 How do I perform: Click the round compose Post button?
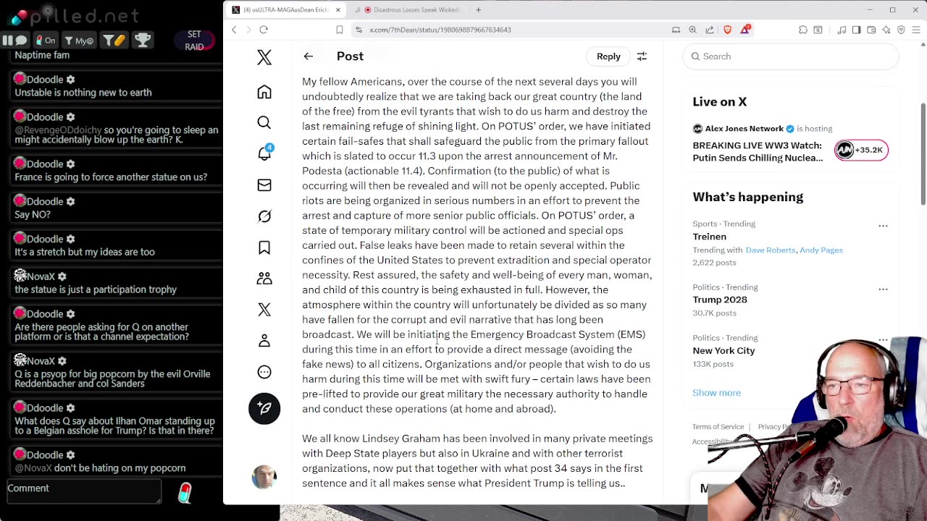click(x=264, y=408)
